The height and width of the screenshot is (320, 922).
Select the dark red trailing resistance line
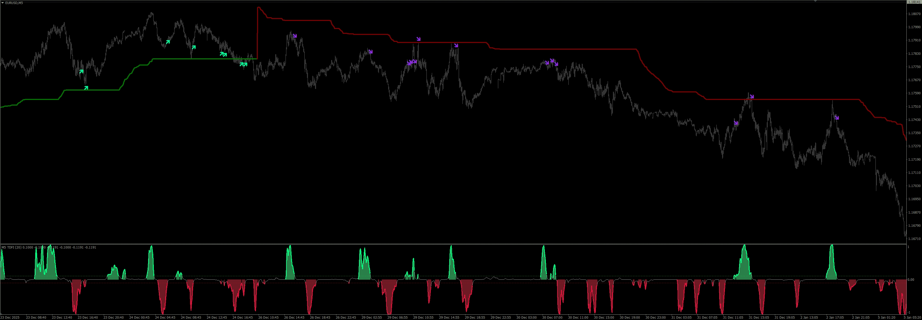pos(537,49)
